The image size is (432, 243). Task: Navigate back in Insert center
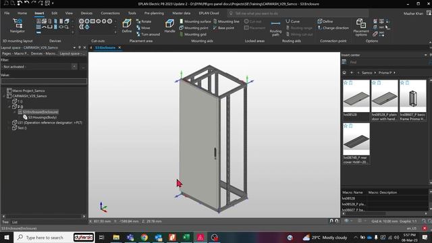[x=352, y=73]
